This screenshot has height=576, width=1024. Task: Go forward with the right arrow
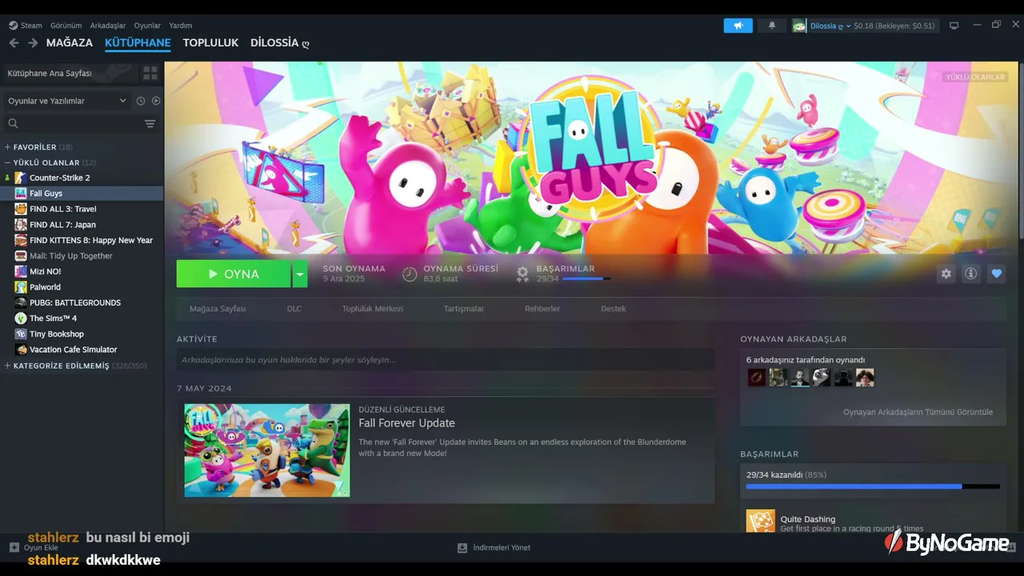click(33, 43)
